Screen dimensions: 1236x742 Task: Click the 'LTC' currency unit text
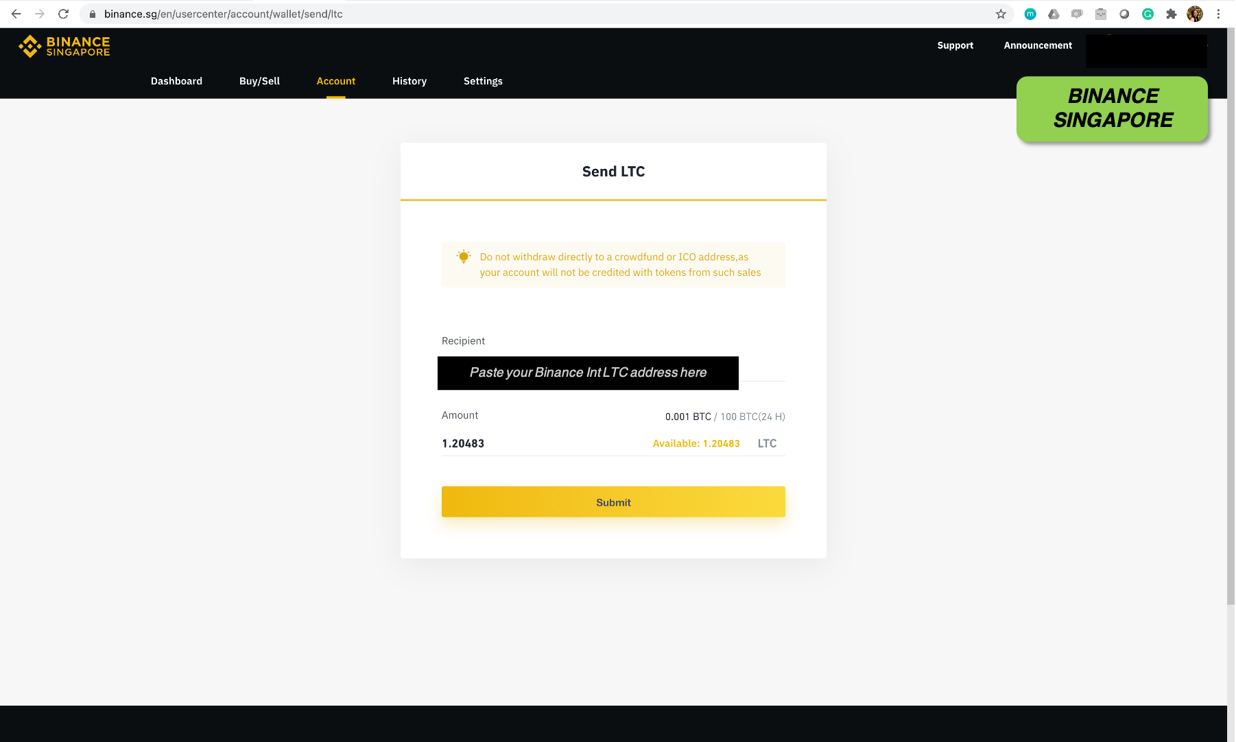tap(767, 443)
